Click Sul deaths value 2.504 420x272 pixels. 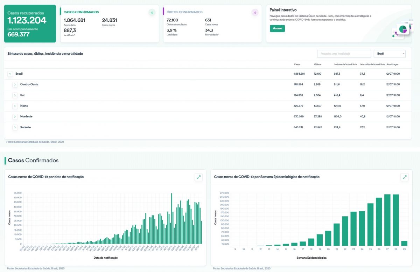[317, 95]
